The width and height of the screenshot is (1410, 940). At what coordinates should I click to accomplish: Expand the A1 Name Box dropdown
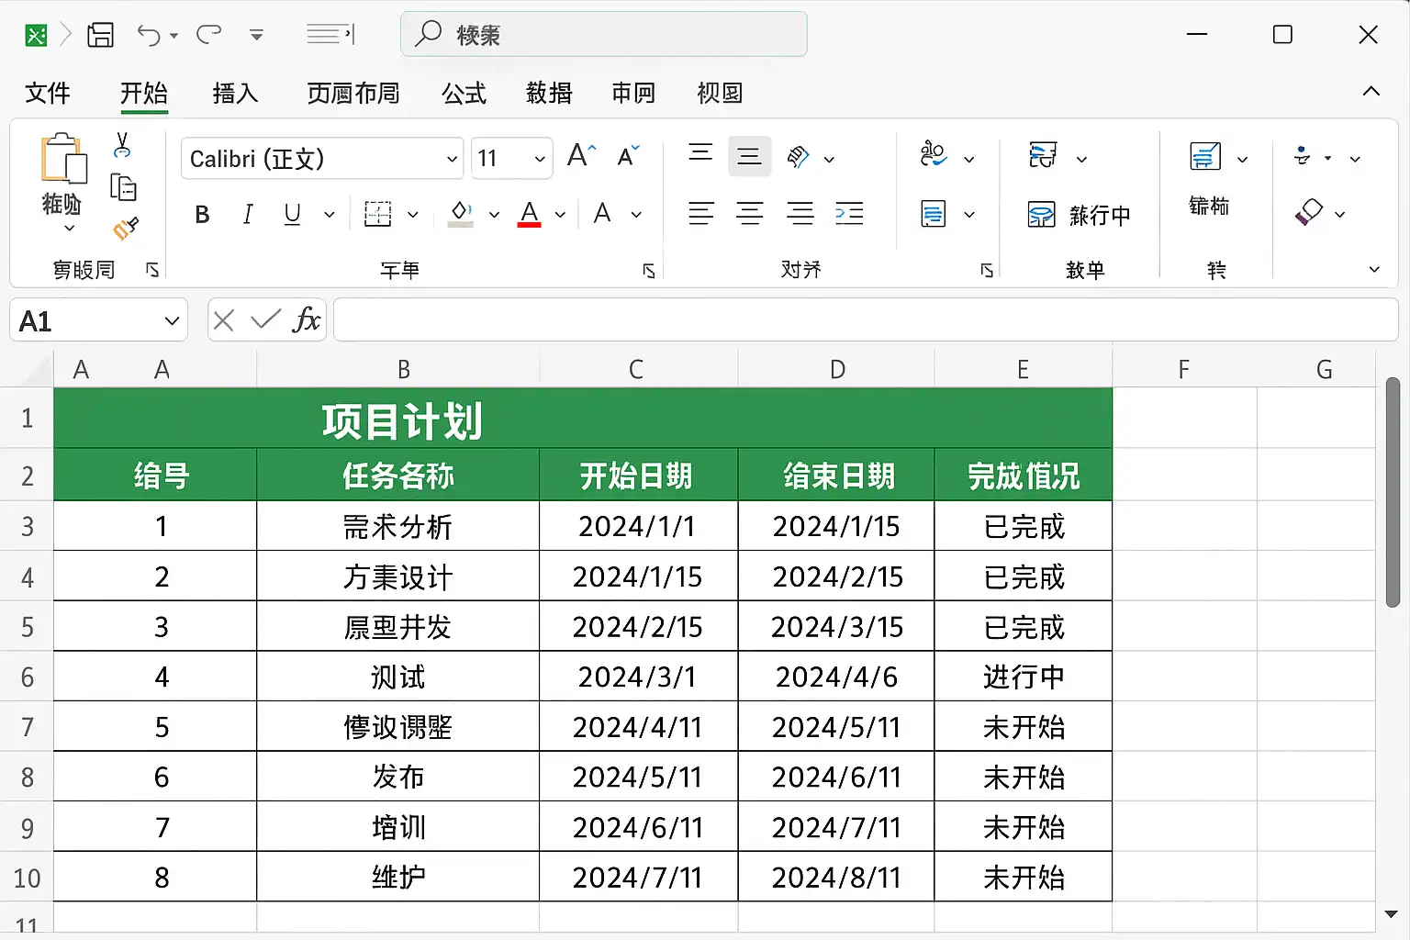coord(172,320)
